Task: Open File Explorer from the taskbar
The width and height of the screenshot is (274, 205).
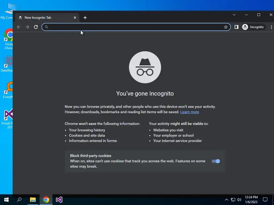Action: coord(33,200)
